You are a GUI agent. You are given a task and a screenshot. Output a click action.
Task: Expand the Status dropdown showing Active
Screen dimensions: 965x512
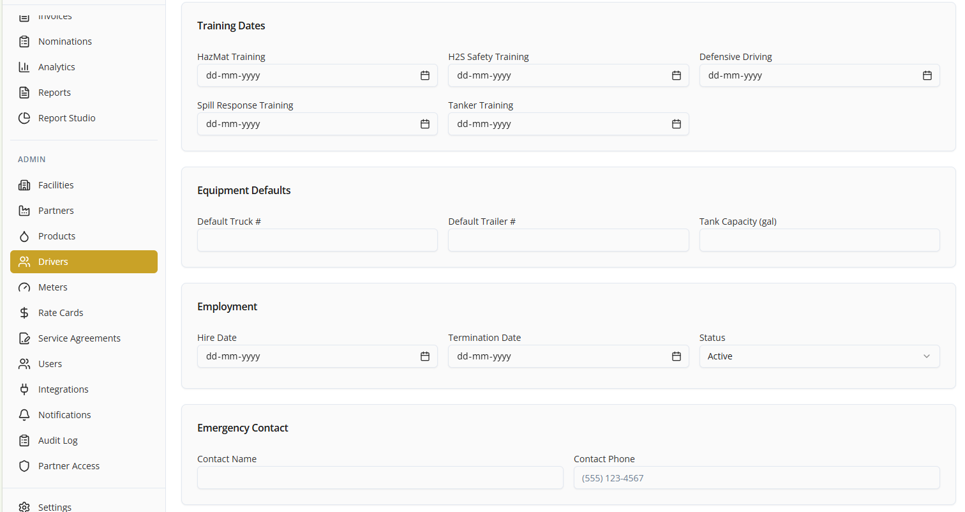coord(819,356)
